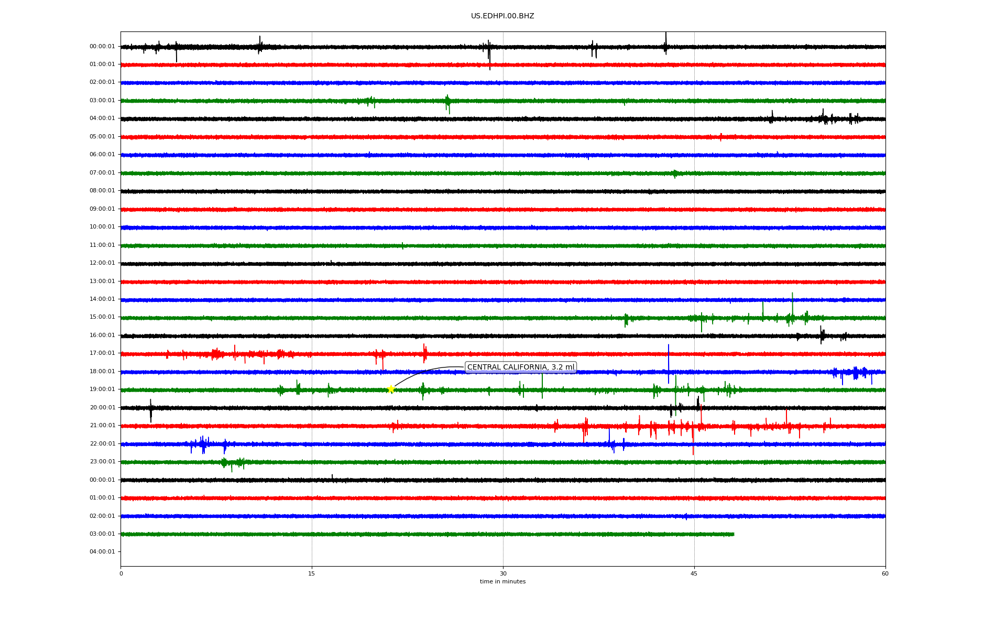Click the x-axis tick label 45
The width and height of the screenshot is (1006, 629).
tap(694, 573)
